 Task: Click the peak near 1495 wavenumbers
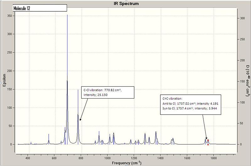(173, 141)
